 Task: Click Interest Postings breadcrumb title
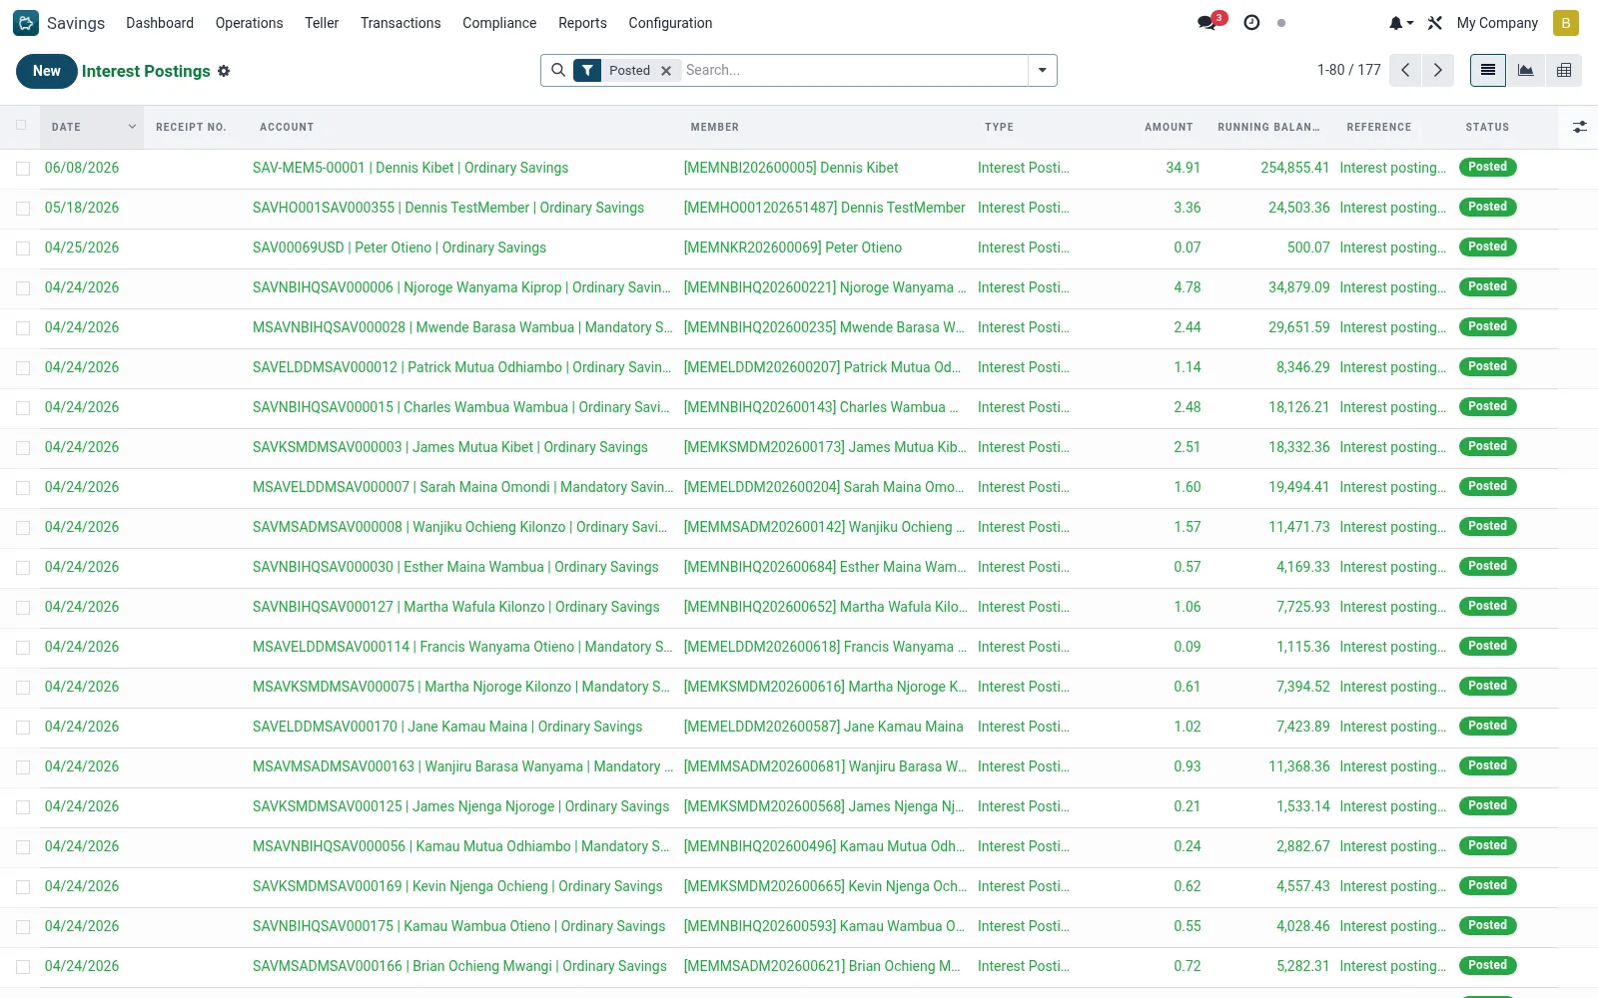click(146, 71)
